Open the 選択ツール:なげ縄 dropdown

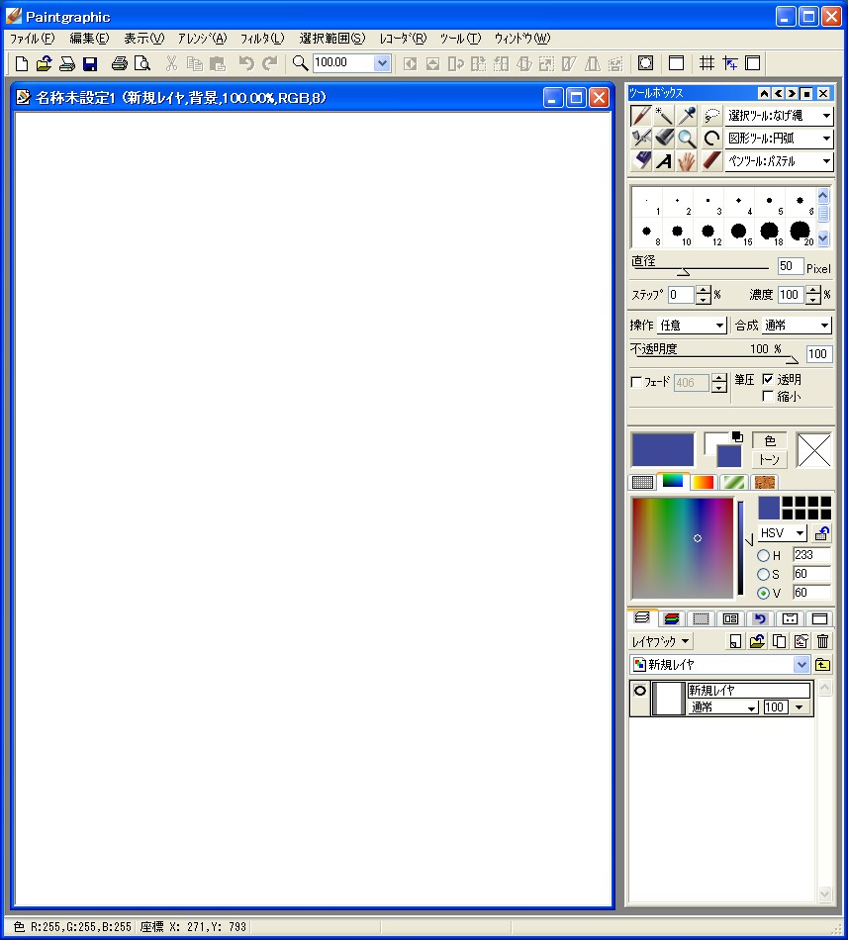(x=779, y=115)
